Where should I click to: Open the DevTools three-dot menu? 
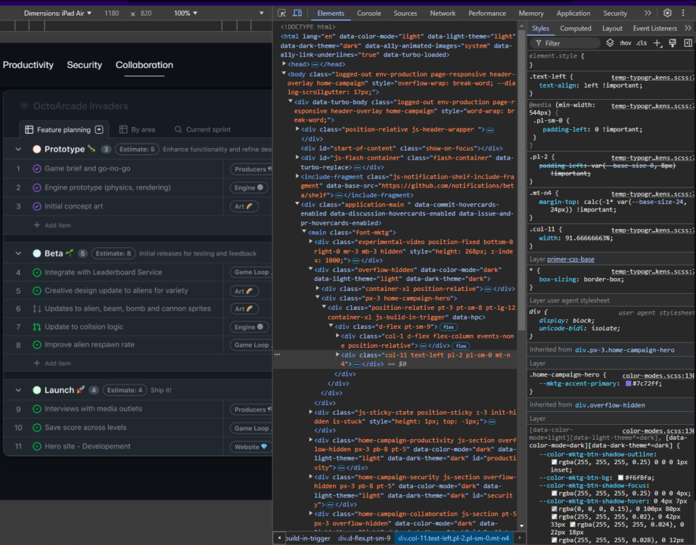point(683,13)
